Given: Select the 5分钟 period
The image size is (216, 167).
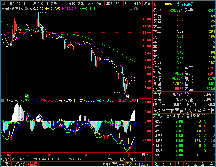Looking at the screenshot, I should pyautogui.click(x=32, y=3).
